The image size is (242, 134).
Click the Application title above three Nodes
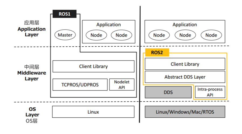pos(185,25)
